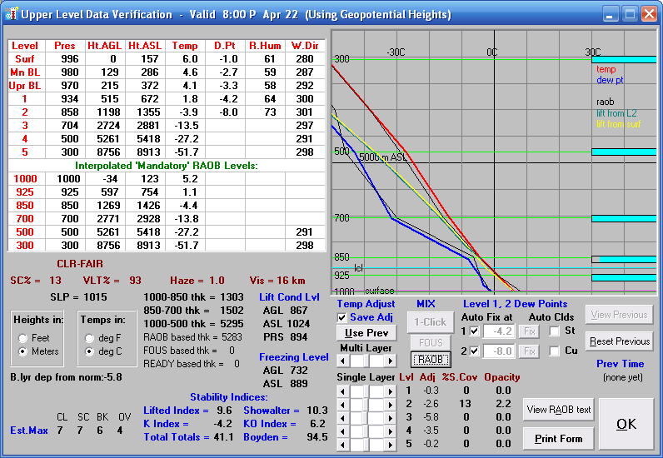663x458 pixels.
Task: Choose the Meters radio button
Action: 22,351
